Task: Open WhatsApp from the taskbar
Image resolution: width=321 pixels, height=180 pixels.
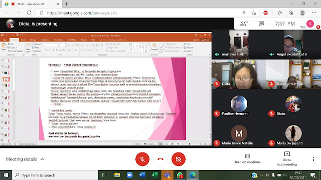Action: point(180,175)
